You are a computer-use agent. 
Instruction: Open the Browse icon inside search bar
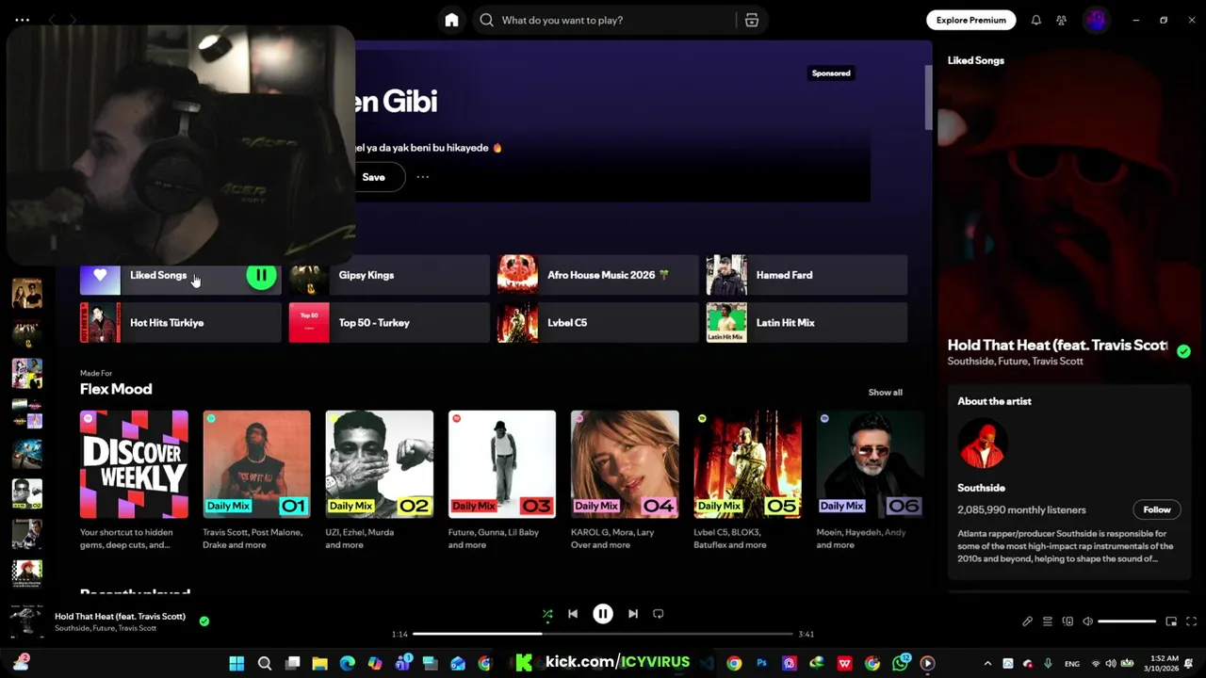pos(752,20)
